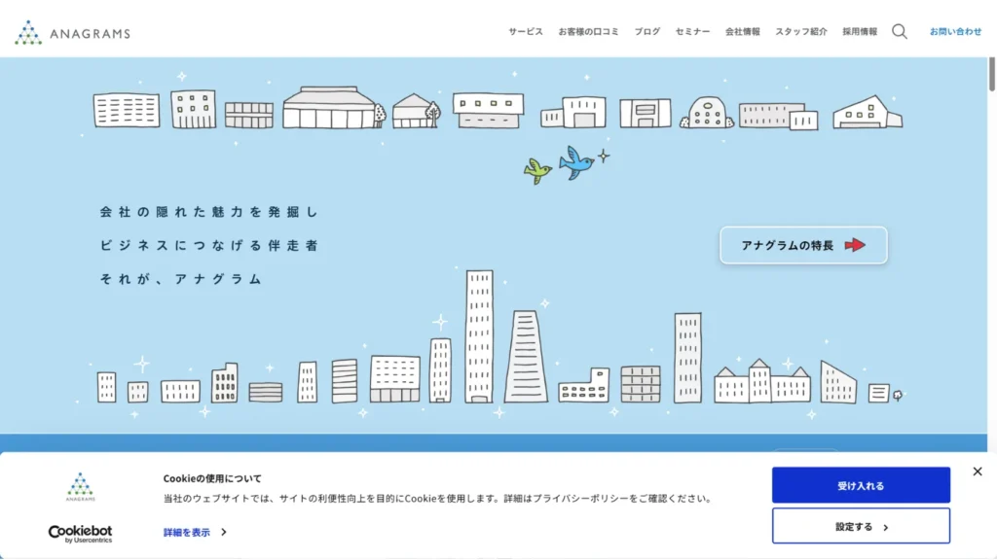997x560 pixels.
Task: Click the ANAGRAMS logo in the header
Action: pos(72,33)
